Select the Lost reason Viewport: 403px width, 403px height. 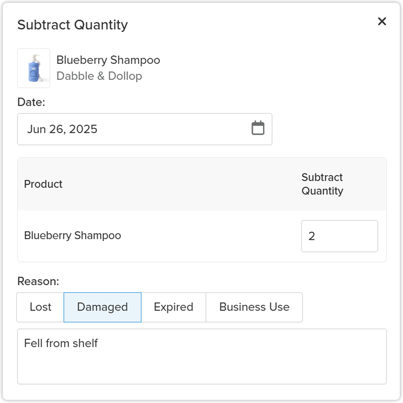(40, 307)
